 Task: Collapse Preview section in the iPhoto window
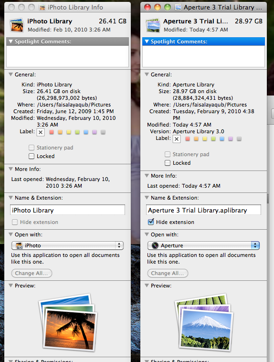[x=11, y=286]
